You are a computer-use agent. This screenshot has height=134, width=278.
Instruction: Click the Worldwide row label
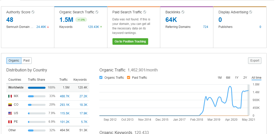(x=16, y=87)
